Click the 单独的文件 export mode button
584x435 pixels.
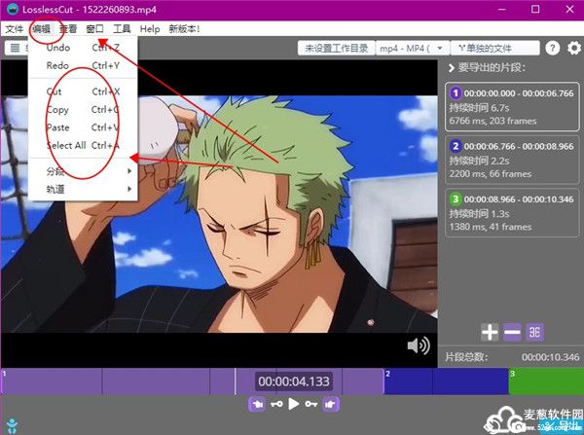pos(495,49)
